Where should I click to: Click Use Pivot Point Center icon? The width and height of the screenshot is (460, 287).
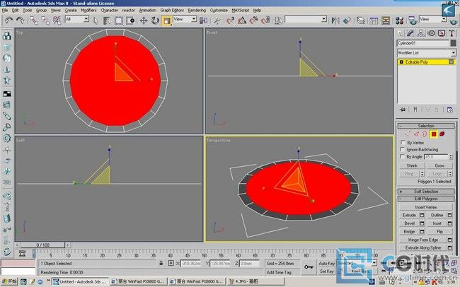(203, 20)
